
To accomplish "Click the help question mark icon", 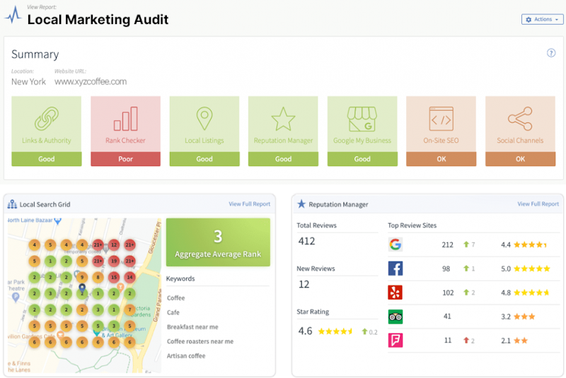I will [x=551, y=53].
